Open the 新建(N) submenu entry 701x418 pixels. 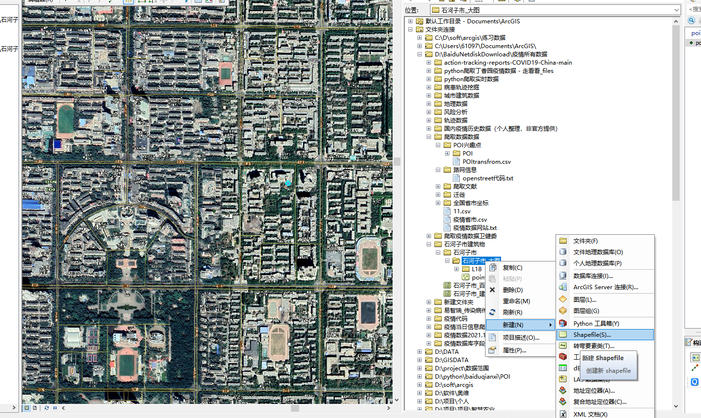click(x=521, y=325)
